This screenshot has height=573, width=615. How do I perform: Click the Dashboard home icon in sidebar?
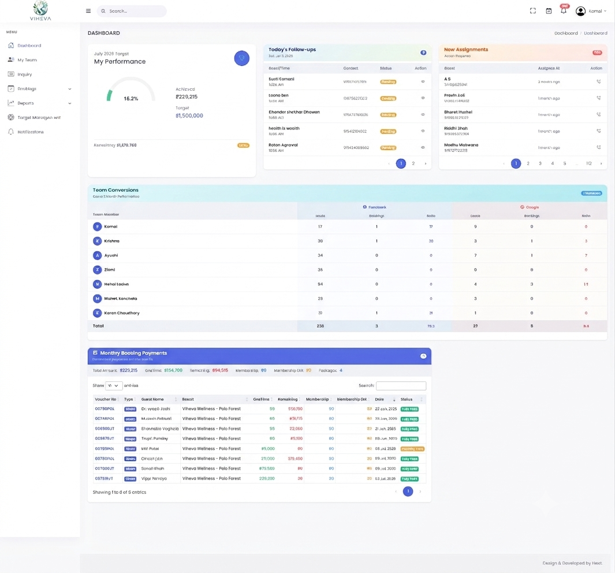tap(11, 46)
